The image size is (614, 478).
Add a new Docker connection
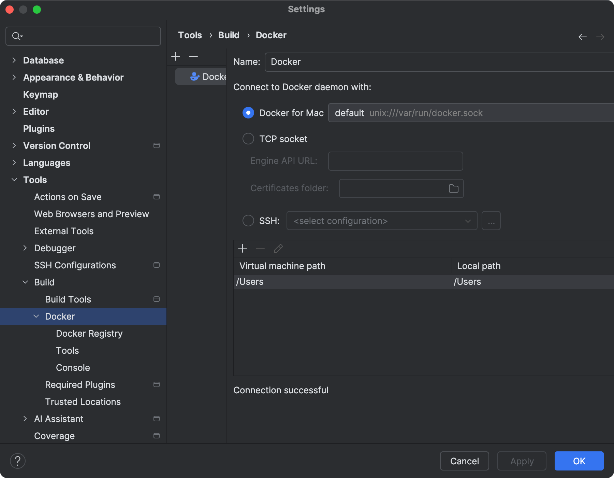(176, 56)
